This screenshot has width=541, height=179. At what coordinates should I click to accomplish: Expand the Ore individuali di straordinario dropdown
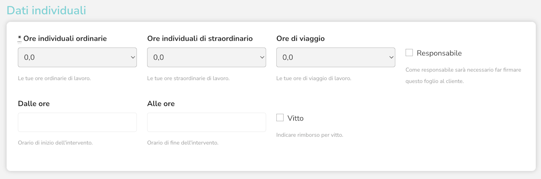(206, 57)
